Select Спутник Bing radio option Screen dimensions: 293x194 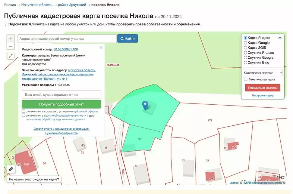[x=246, y=63]
